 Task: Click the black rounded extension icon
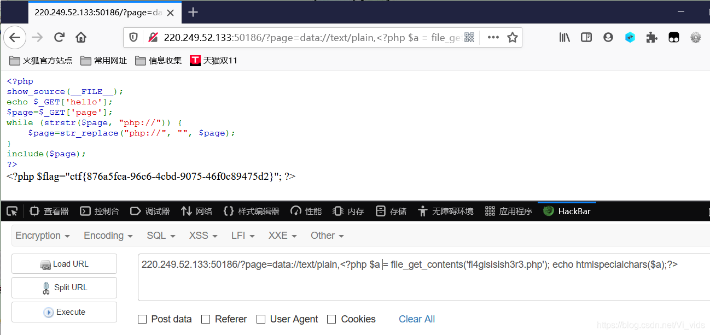pos(674,37)
